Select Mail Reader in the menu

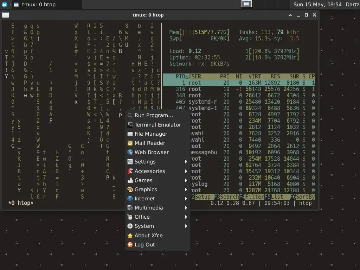158,143
